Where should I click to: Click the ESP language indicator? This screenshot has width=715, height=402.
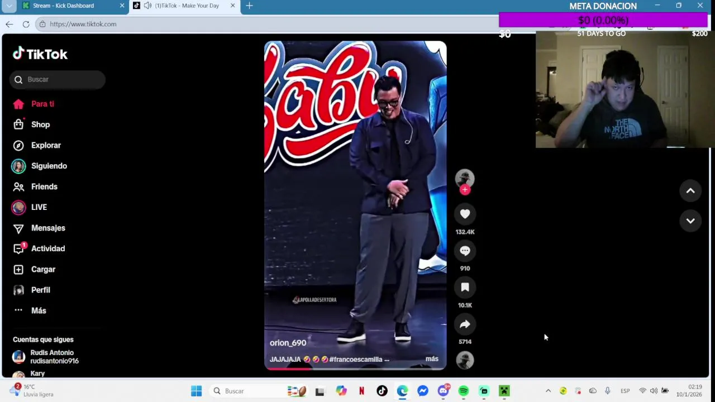[x=625, y=391]
